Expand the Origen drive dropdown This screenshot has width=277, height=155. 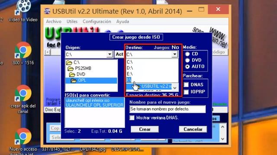click(x=110, y=54)
